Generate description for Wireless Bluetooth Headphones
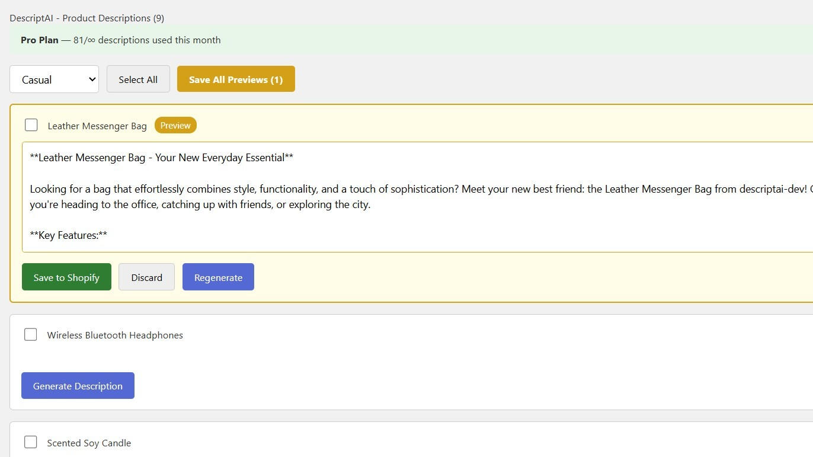 click(78, 386)
